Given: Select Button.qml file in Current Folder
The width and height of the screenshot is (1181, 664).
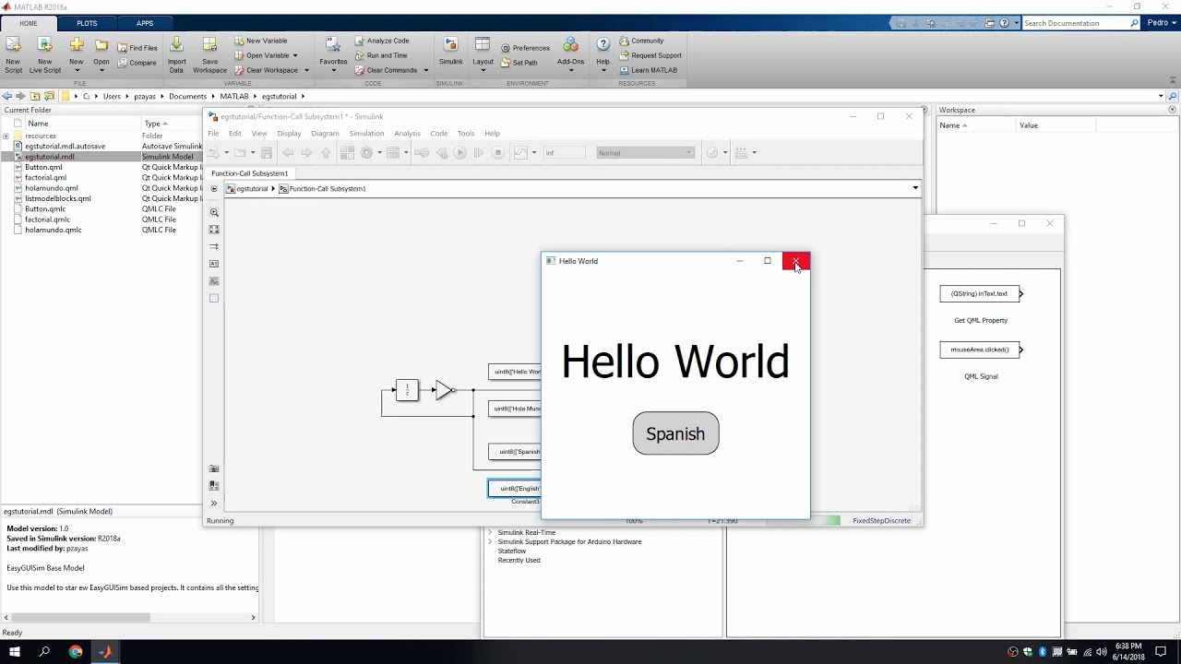Looking at the screenshot, I should (x=43, y=167).
